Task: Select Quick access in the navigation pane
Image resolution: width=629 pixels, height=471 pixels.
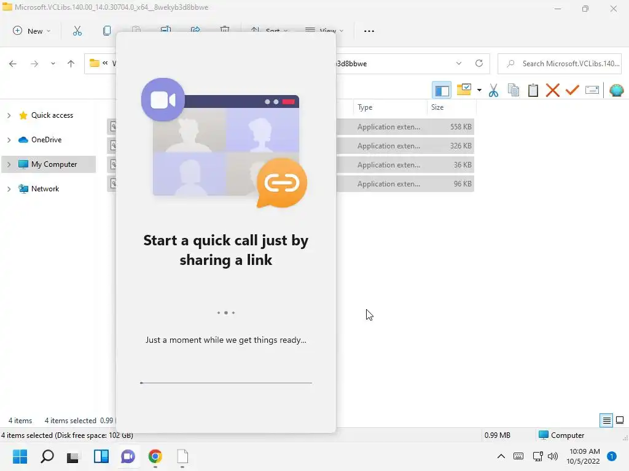Action: [x=52, y=115]
